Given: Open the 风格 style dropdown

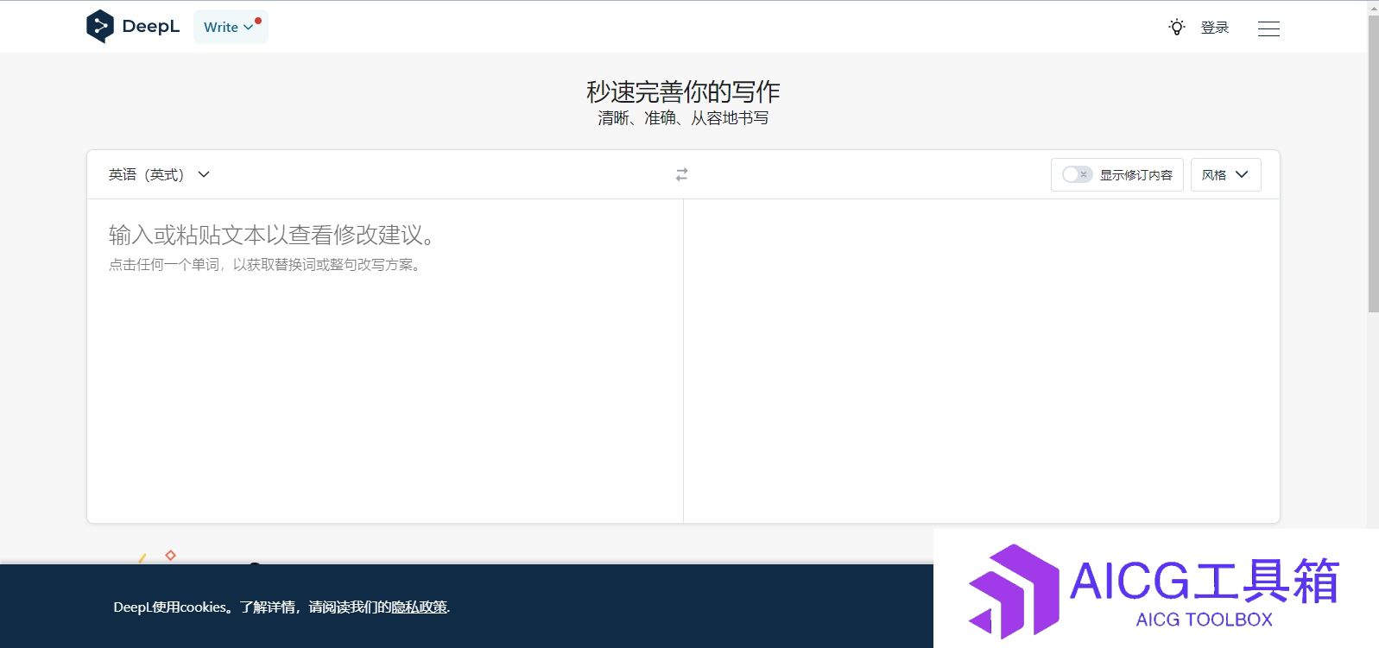Looking at the screenshot, I should pos(1225,174).
